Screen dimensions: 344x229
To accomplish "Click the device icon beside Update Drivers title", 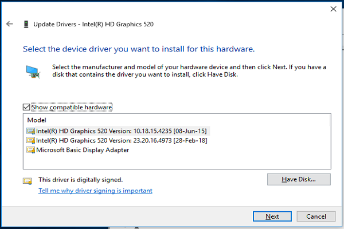I will [x=26, y=24].
